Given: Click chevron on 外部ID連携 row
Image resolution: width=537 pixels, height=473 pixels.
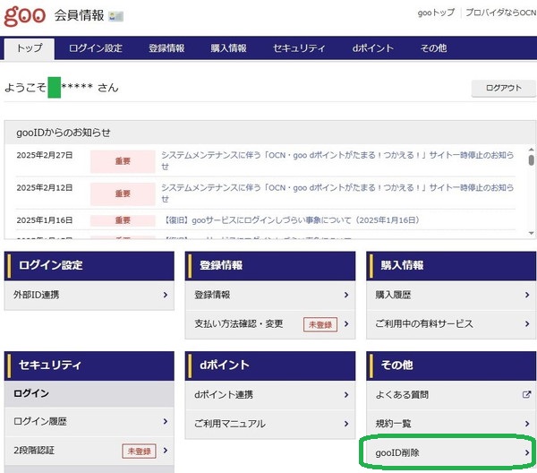Looking at the screenshot, I should (x=166, y=295).
